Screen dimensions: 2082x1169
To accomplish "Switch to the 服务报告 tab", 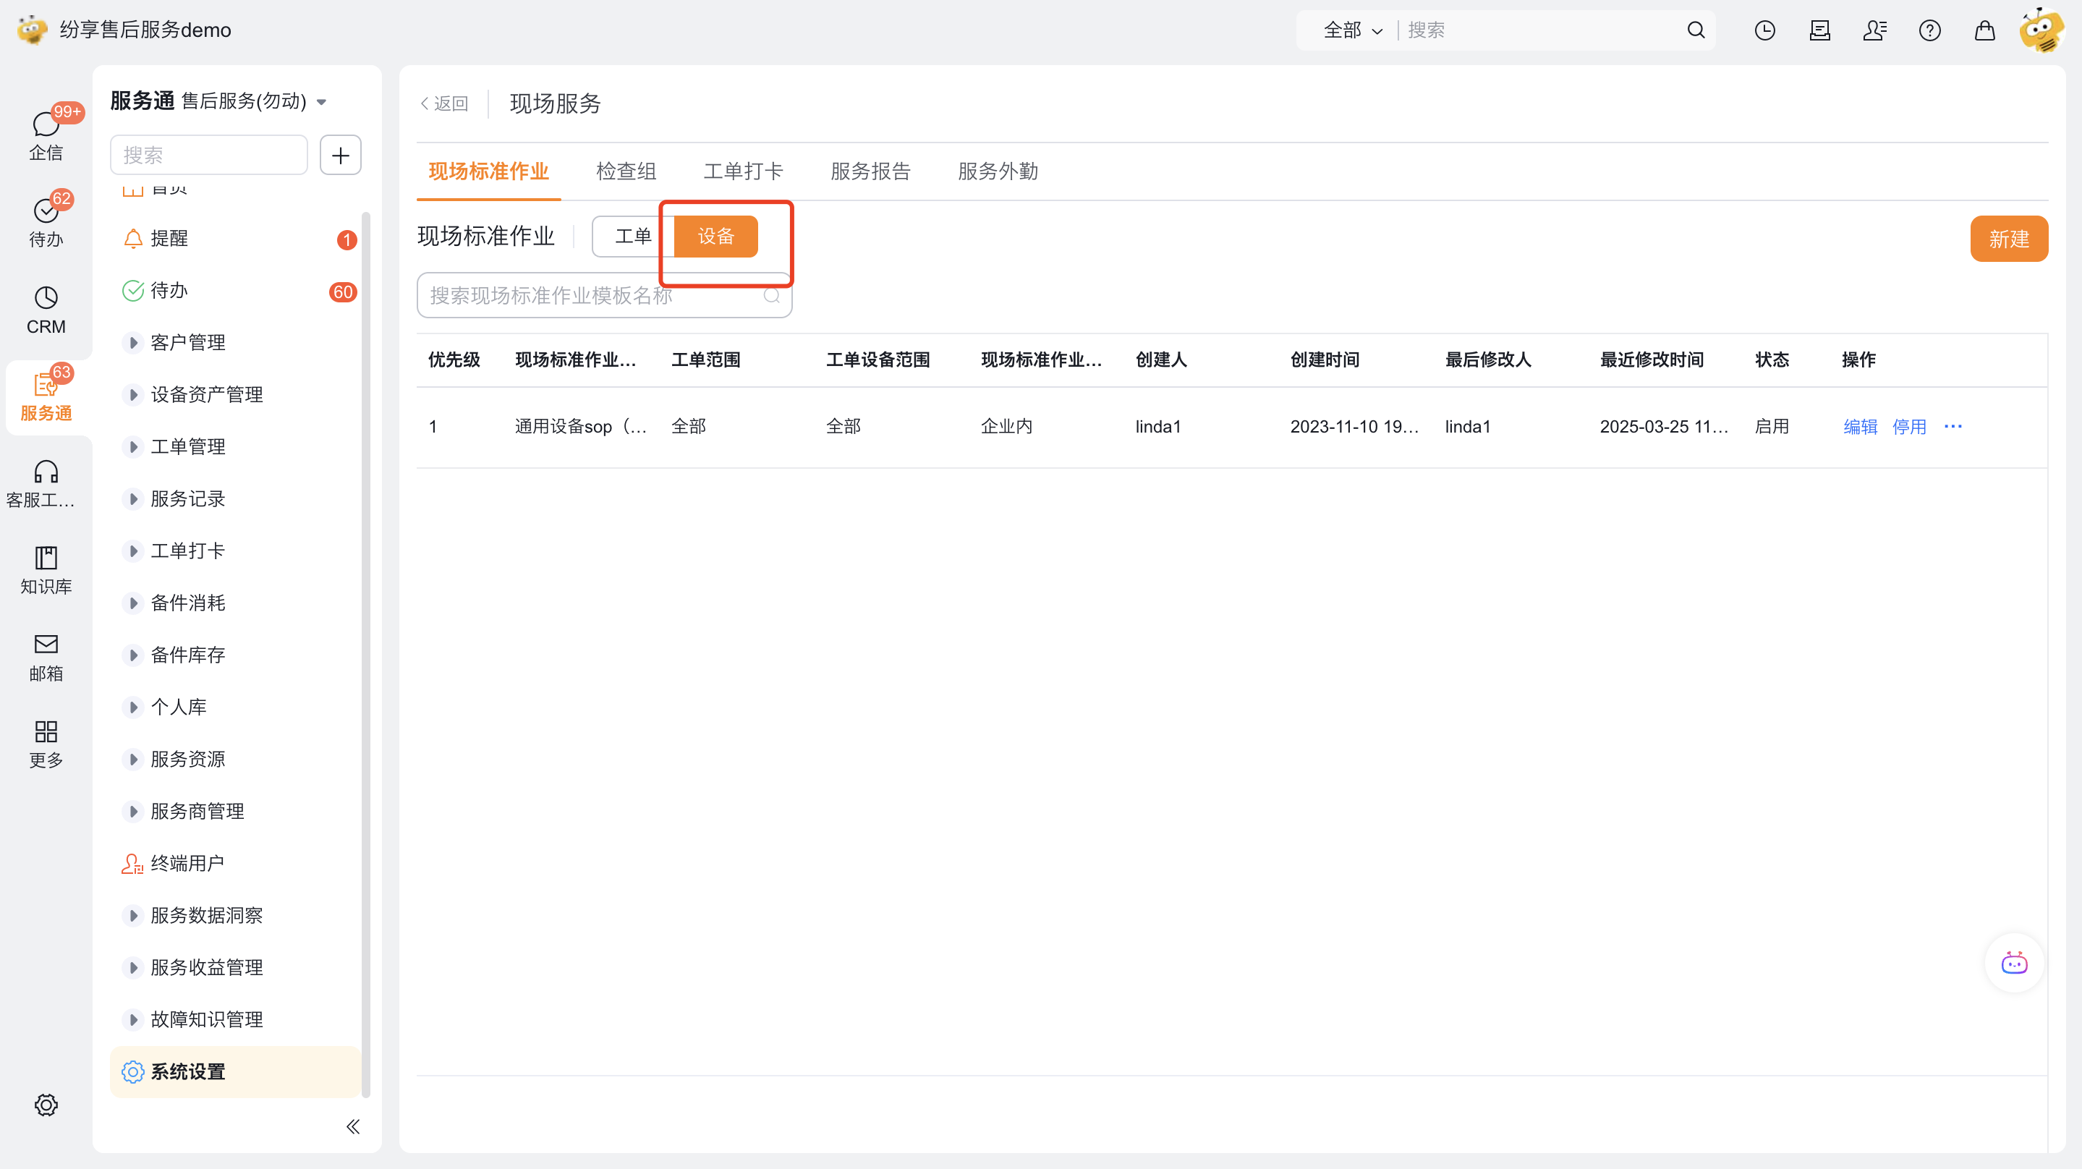I will (870, 171).
